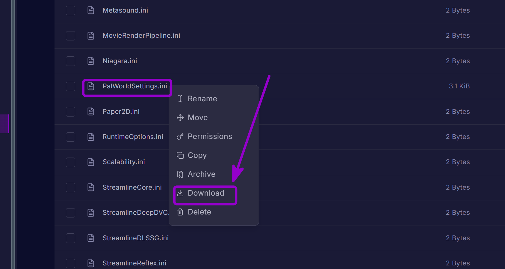This screenshot has height=269, width=505.
Task: Click the Permissions key icon in the context menu
Action: pyautogui.click(x=180, y=137)
